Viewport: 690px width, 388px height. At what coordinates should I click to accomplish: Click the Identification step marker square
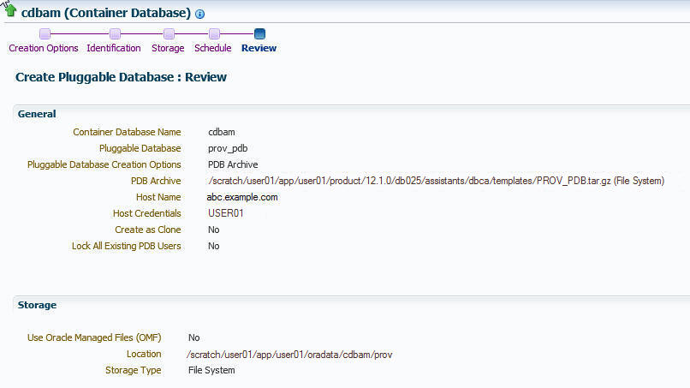click(115, 34)
